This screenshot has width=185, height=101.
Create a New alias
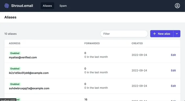(162, 34)
